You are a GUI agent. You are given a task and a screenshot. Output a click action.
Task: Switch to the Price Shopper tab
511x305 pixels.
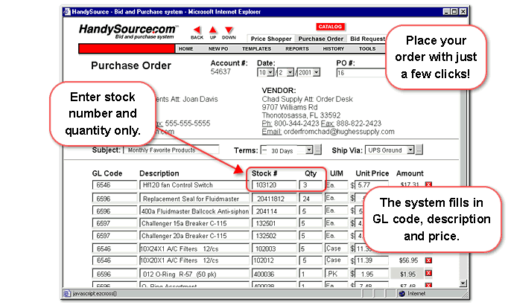271,39
